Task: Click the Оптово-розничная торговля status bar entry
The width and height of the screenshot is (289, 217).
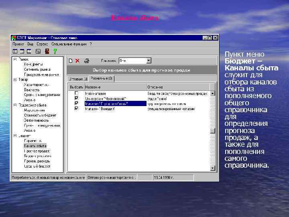Action: point(112,178)
